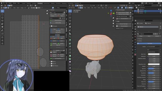162x91 pixels.
Task: Open the Base Color swatch
Action: (x=154, y=54)
